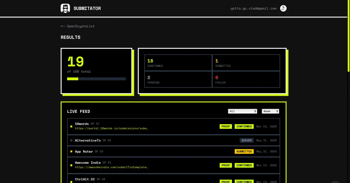
Task: Click QUEUED badge on AlternativeTo row
Action: point(247,140)
